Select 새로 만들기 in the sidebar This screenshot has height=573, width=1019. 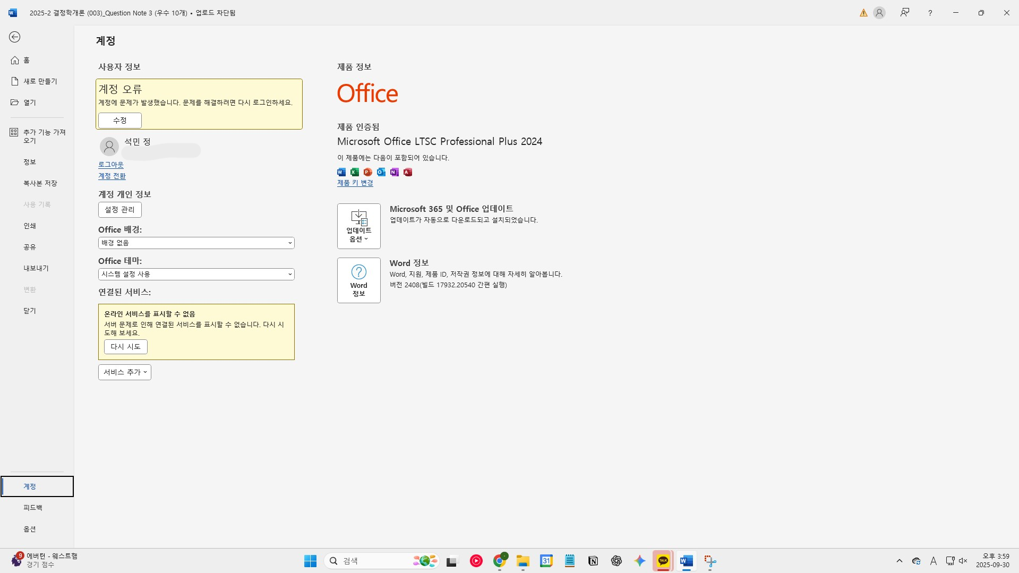[37, 81]
